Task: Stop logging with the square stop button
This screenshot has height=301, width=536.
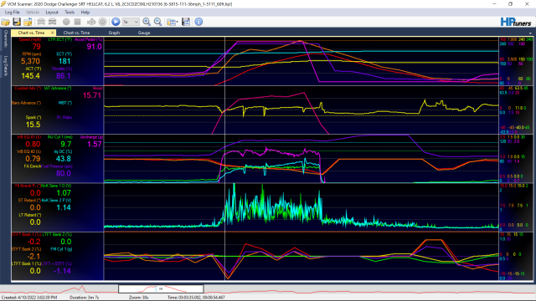Action: tap(78, 22)
